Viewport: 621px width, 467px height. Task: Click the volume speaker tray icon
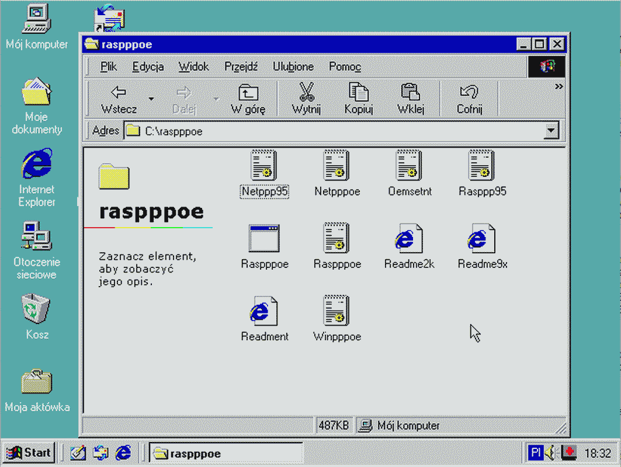pos(550,452)
